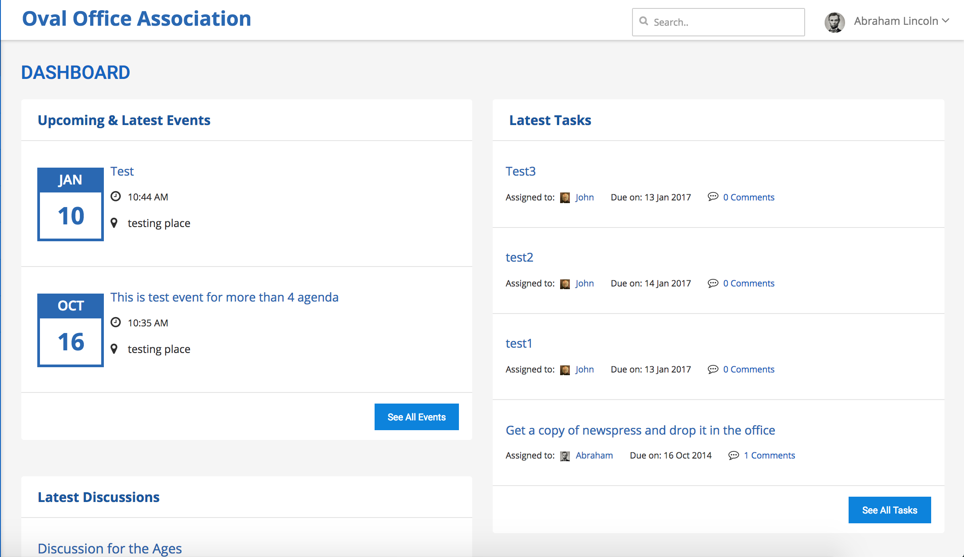Image resolution: width=964 pixels, height=557 pixels.
Task: Click 'Due on: 14 Jan 2017' text
Action: tap(651, 283)
